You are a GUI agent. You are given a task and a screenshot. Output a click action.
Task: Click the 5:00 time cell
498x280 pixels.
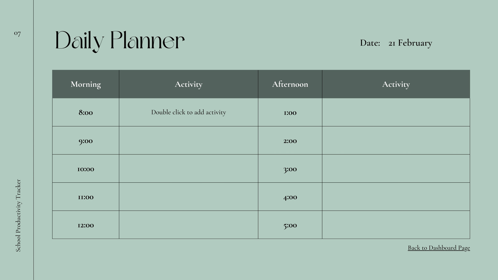pos(290,225)
